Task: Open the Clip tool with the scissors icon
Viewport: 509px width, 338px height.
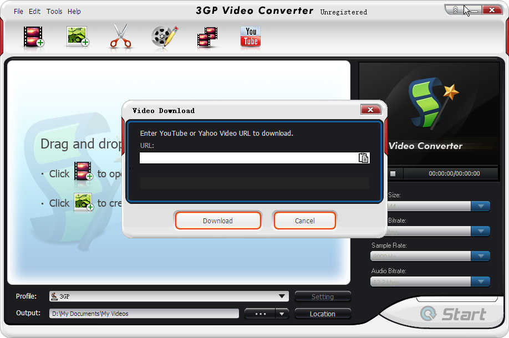Action: 120,36
